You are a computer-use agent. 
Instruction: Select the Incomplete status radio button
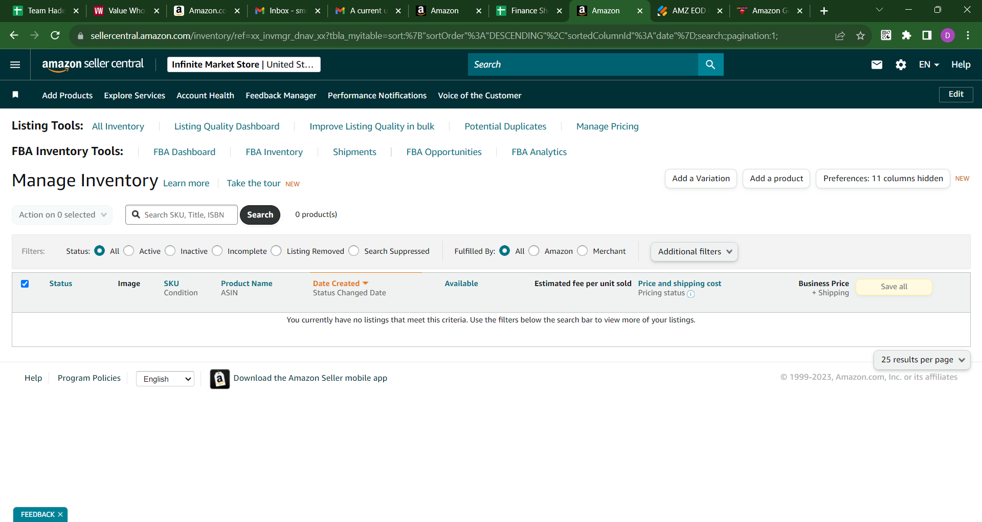(x=217, y=251)
